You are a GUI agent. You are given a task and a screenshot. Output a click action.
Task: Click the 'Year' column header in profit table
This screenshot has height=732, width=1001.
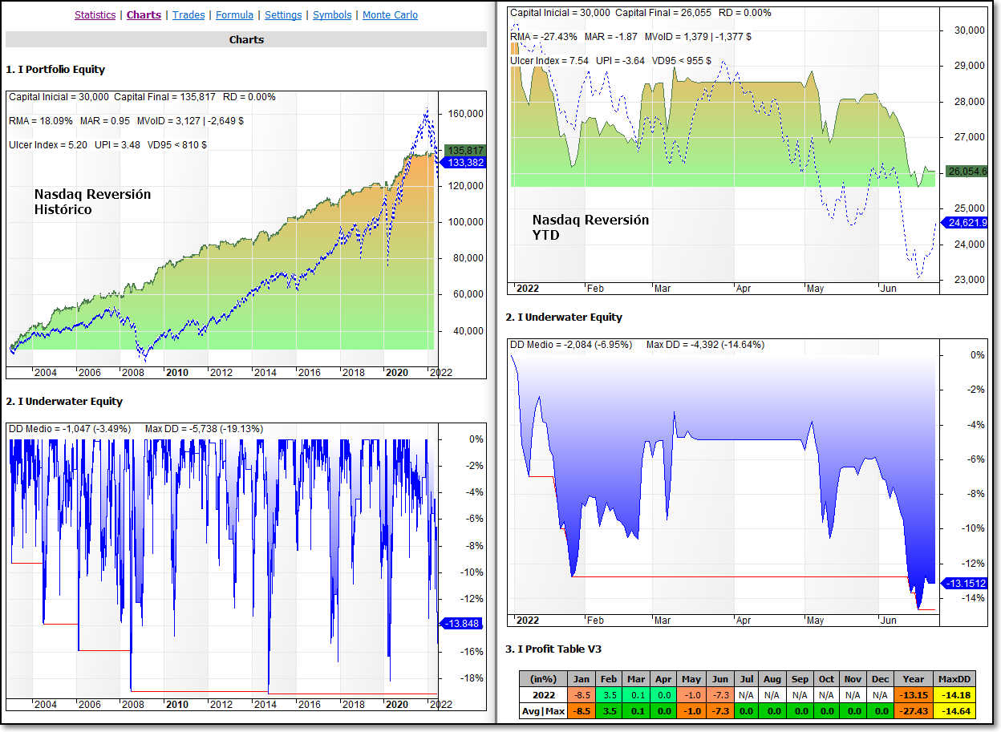(x=915, y=680)
